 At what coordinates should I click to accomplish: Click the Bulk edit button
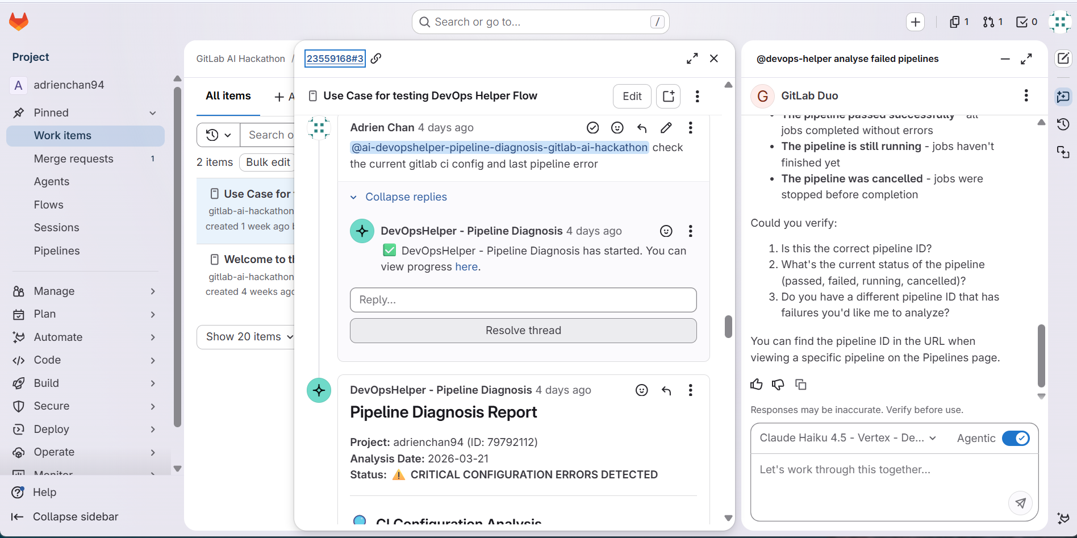[268, 162]
